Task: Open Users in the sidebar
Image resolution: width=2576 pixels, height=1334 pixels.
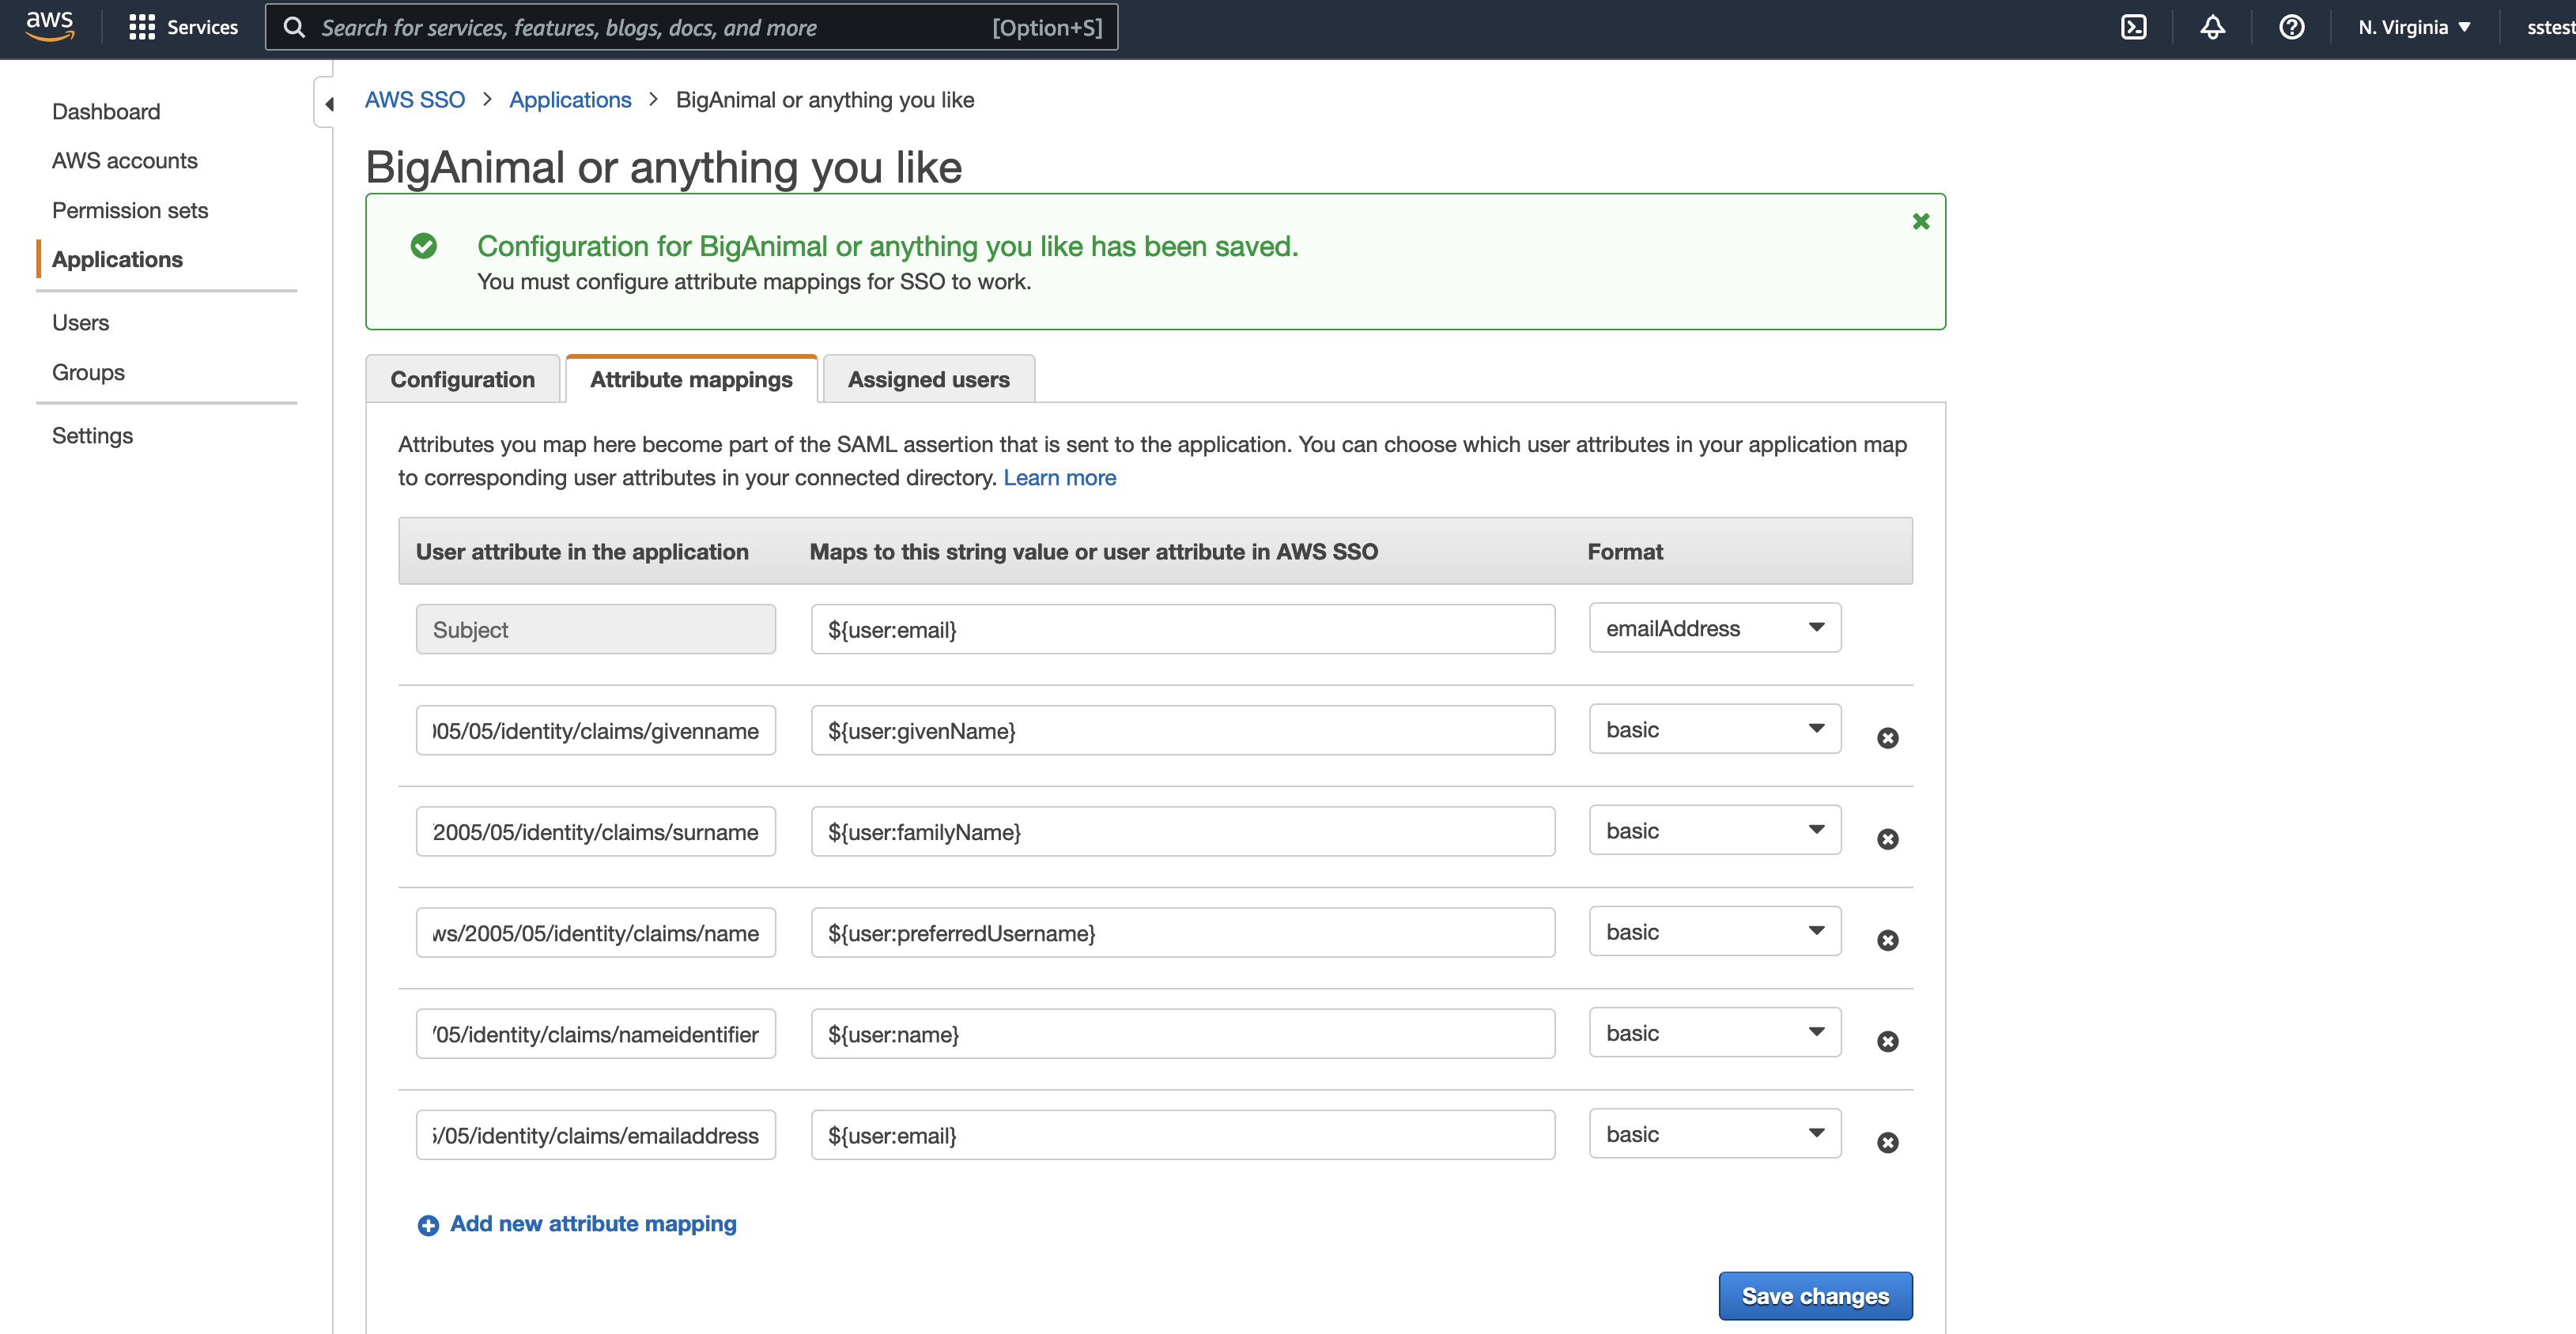Action: [x=81, y=322]
